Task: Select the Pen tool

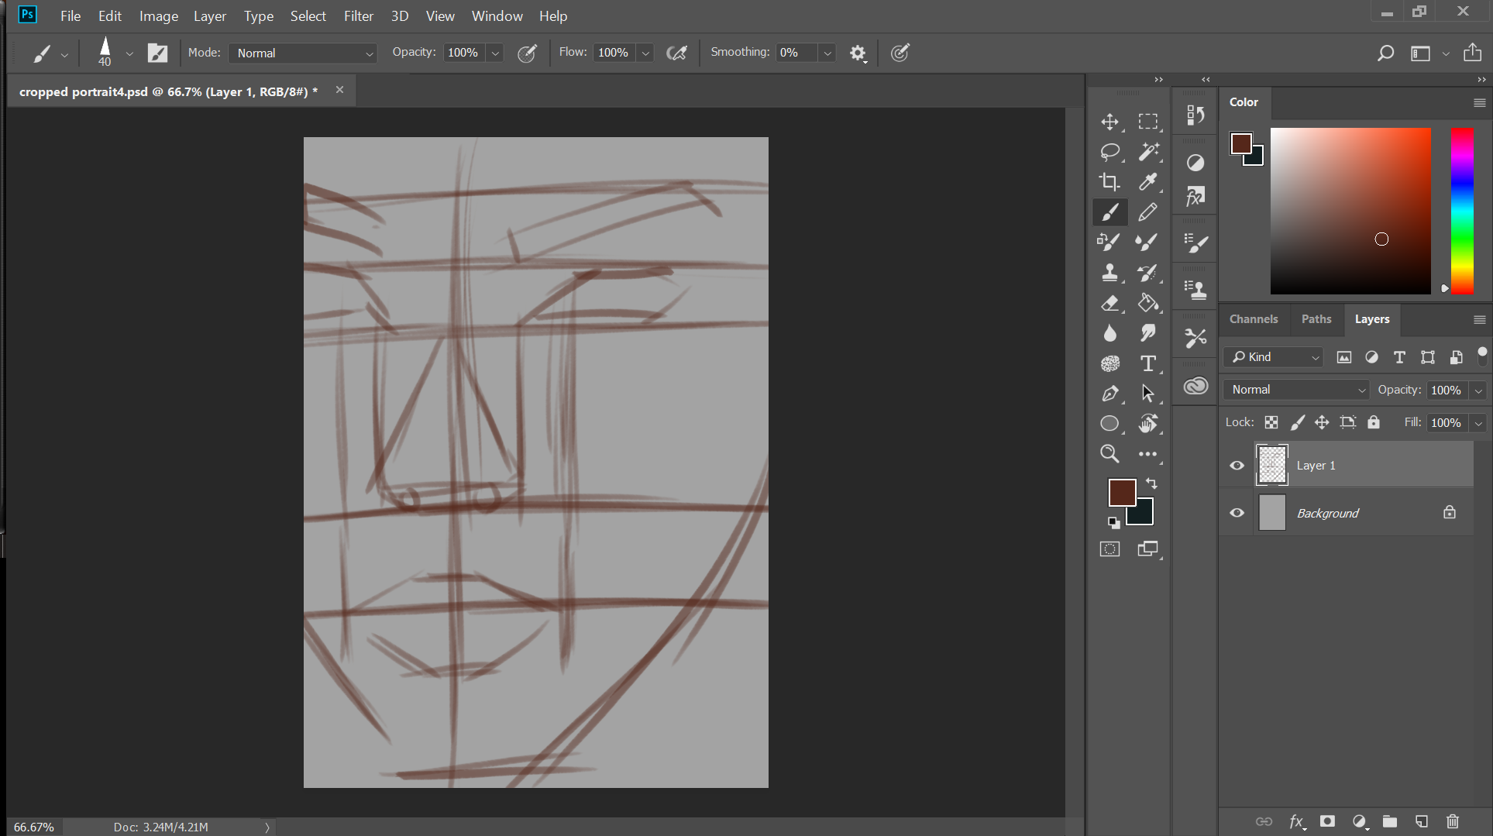Action: click(x=1109, y=394)
